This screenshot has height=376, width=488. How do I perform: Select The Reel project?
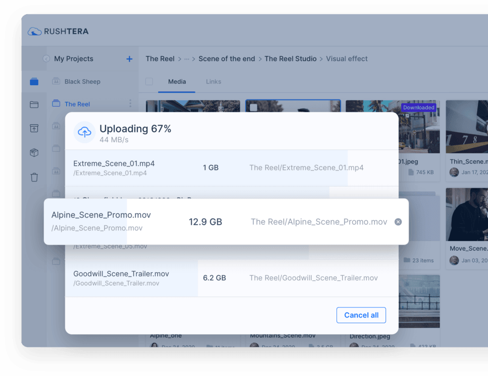77,104
